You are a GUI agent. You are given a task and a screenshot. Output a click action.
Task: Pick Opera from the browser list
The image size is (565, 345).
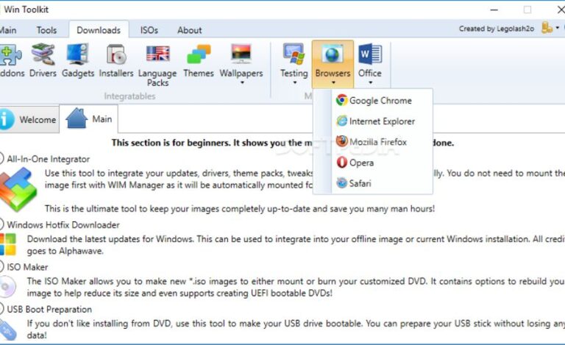click(361, 163)
